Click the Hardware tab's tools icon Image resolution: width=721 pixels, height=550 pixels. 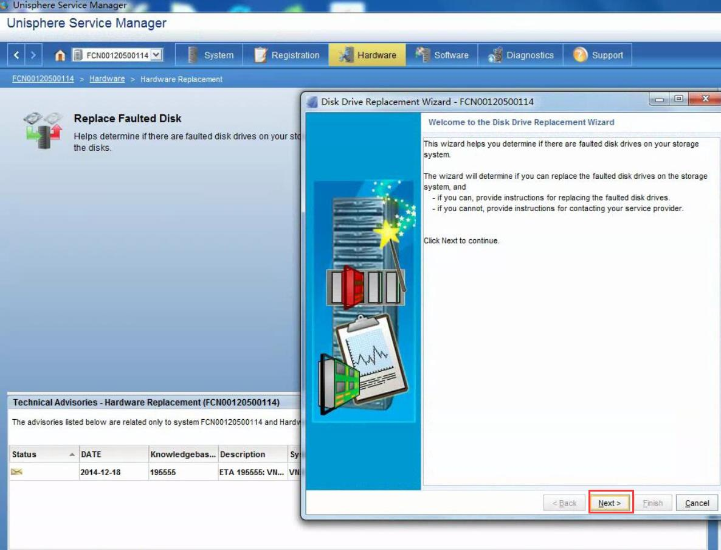click(x=347, y=55)
